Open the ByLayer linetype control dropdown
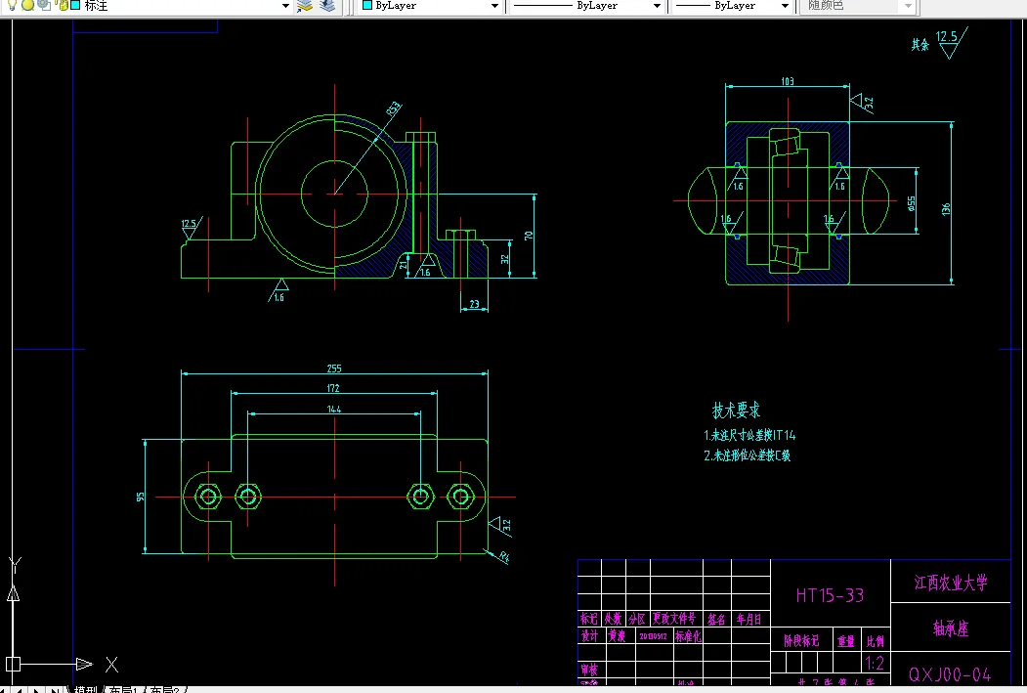Image resolution: width=1027 pixels, height=693 pixels. point(657,6)
